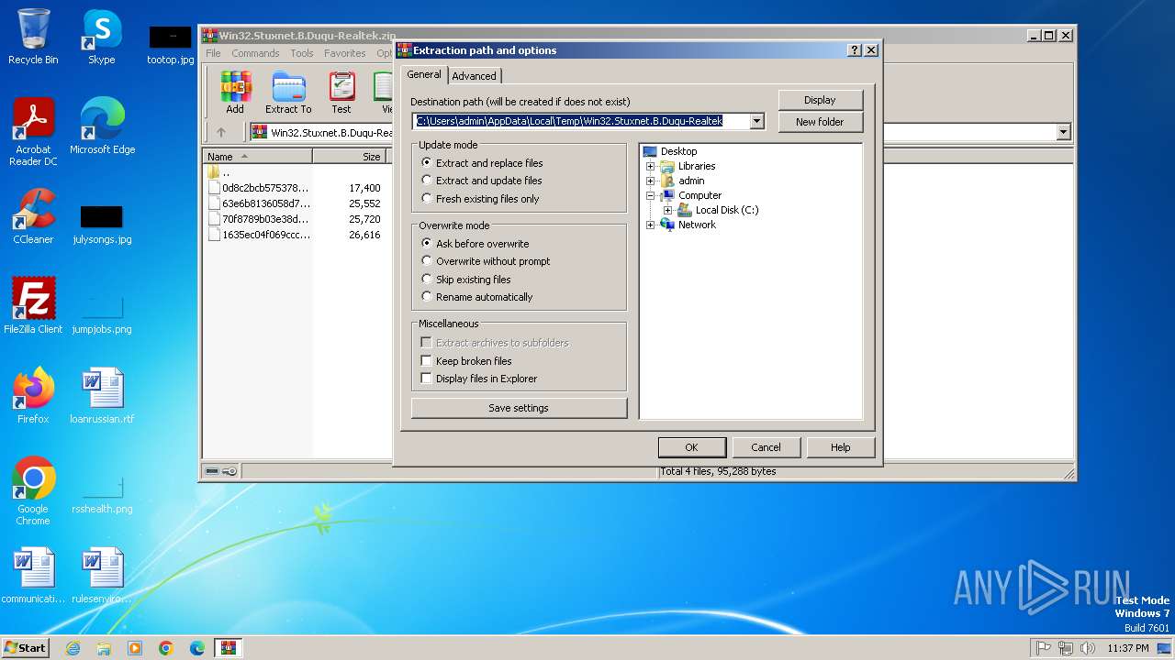Image resolution: width=1175 pixels, height=660 pixels.
Task: Open File Explorer from the taskbar
Action: 104,648
